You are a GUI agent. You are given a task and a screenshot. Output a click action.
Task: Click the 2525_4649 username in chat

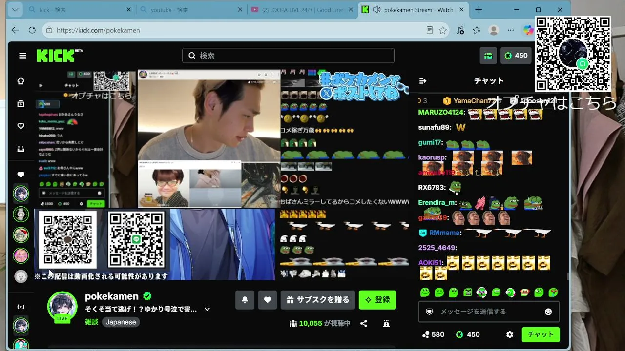pyautogui.click(x=437, y=248)
